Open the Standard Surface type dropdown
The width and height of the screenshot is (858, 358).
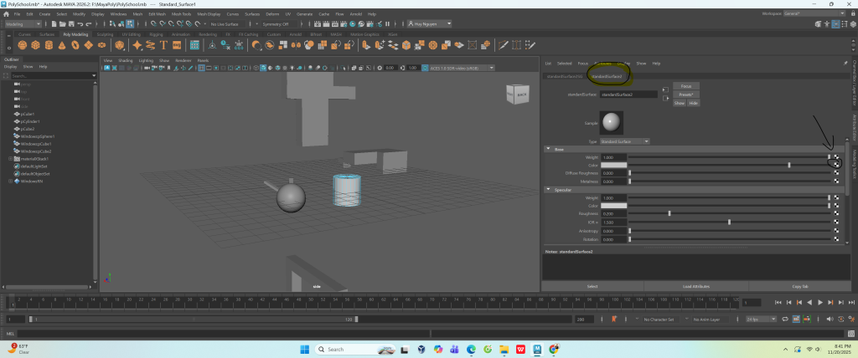coord(624,141)
